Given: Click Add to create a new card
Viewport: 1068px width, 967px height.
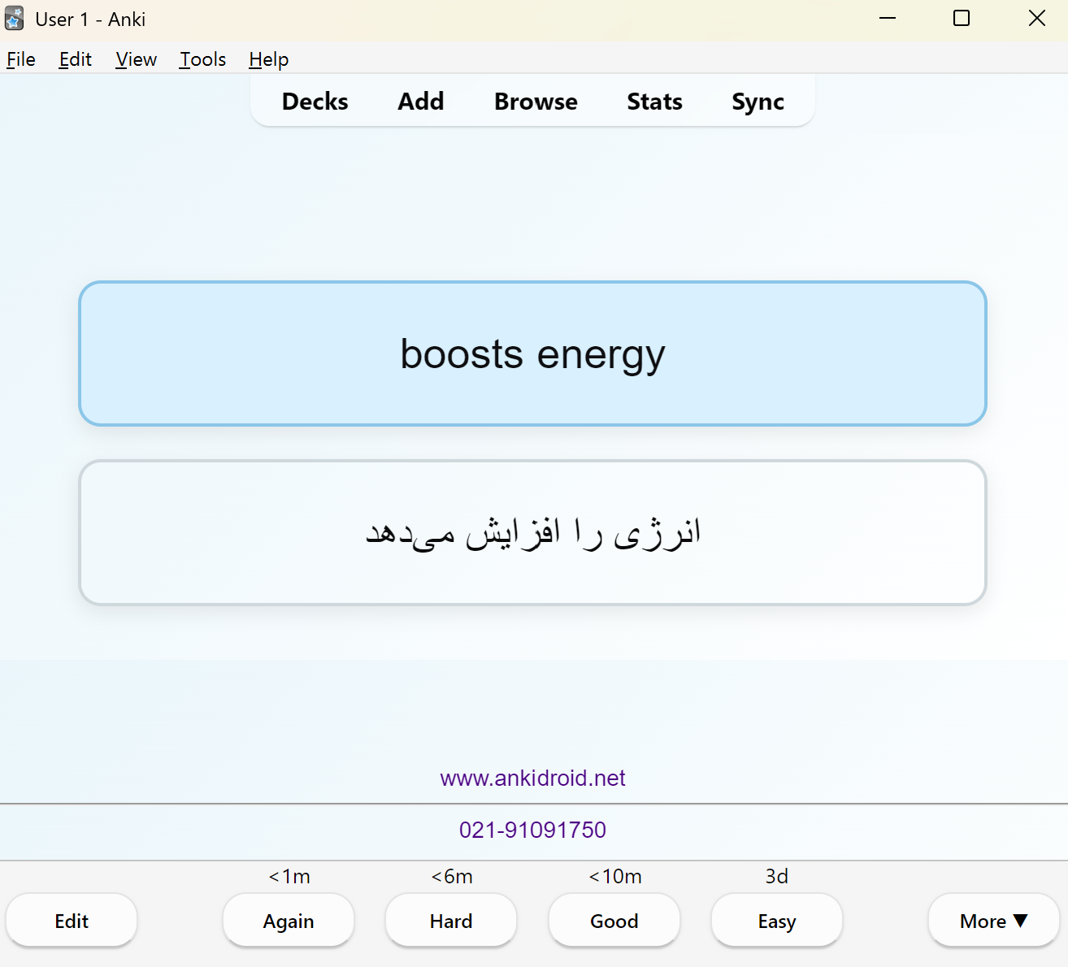Looking at the screenshot, I should coord(421,102).
